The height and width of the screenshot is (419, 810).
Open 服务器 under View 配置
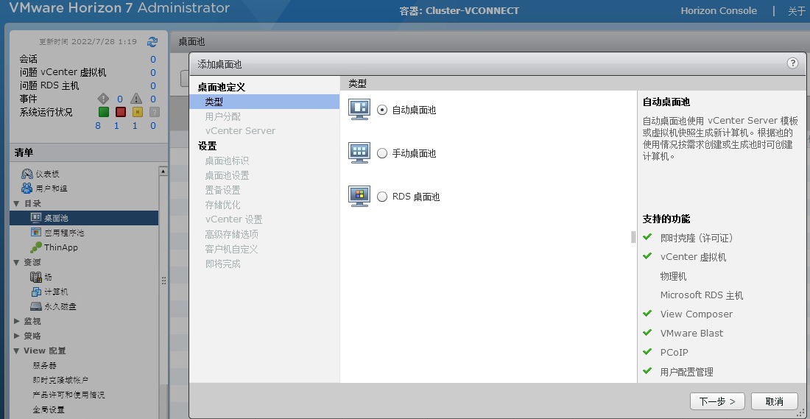(x=45, y=365)
